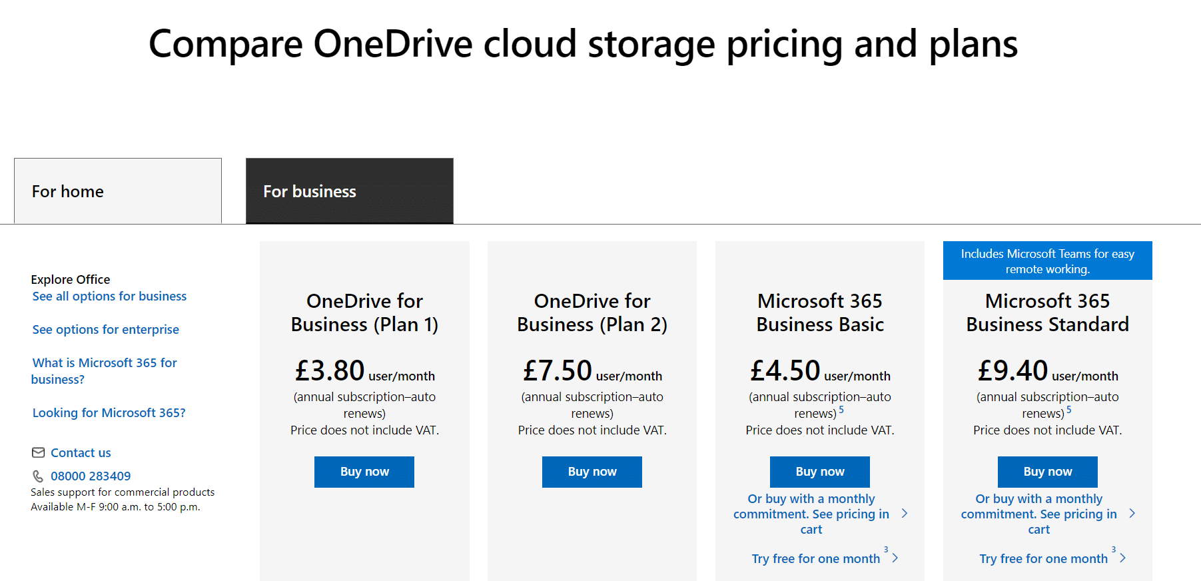Open See options for enterprise link
Image resolution: width=1201 pixels, height=581 pixels.
click(105, 329)
